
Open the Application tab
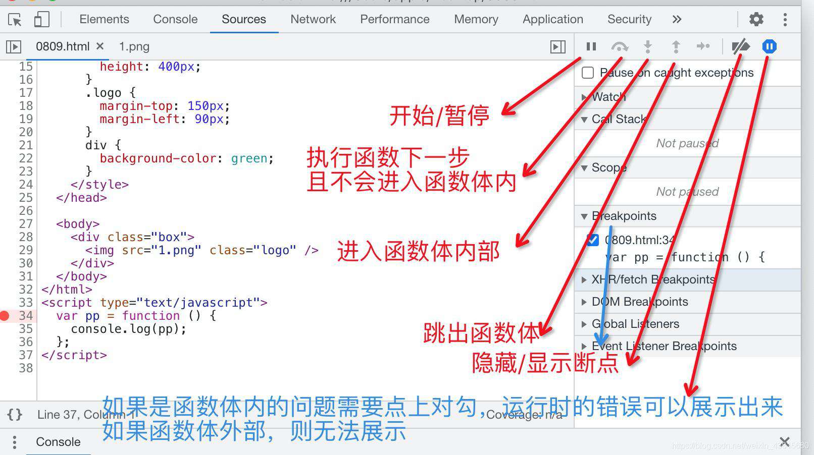[x=553, y=19]
